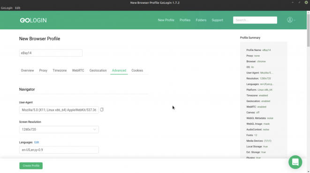Click the profile name field eBay14
The width and height of the screenshot is (310, 173).
click(51, 53)
